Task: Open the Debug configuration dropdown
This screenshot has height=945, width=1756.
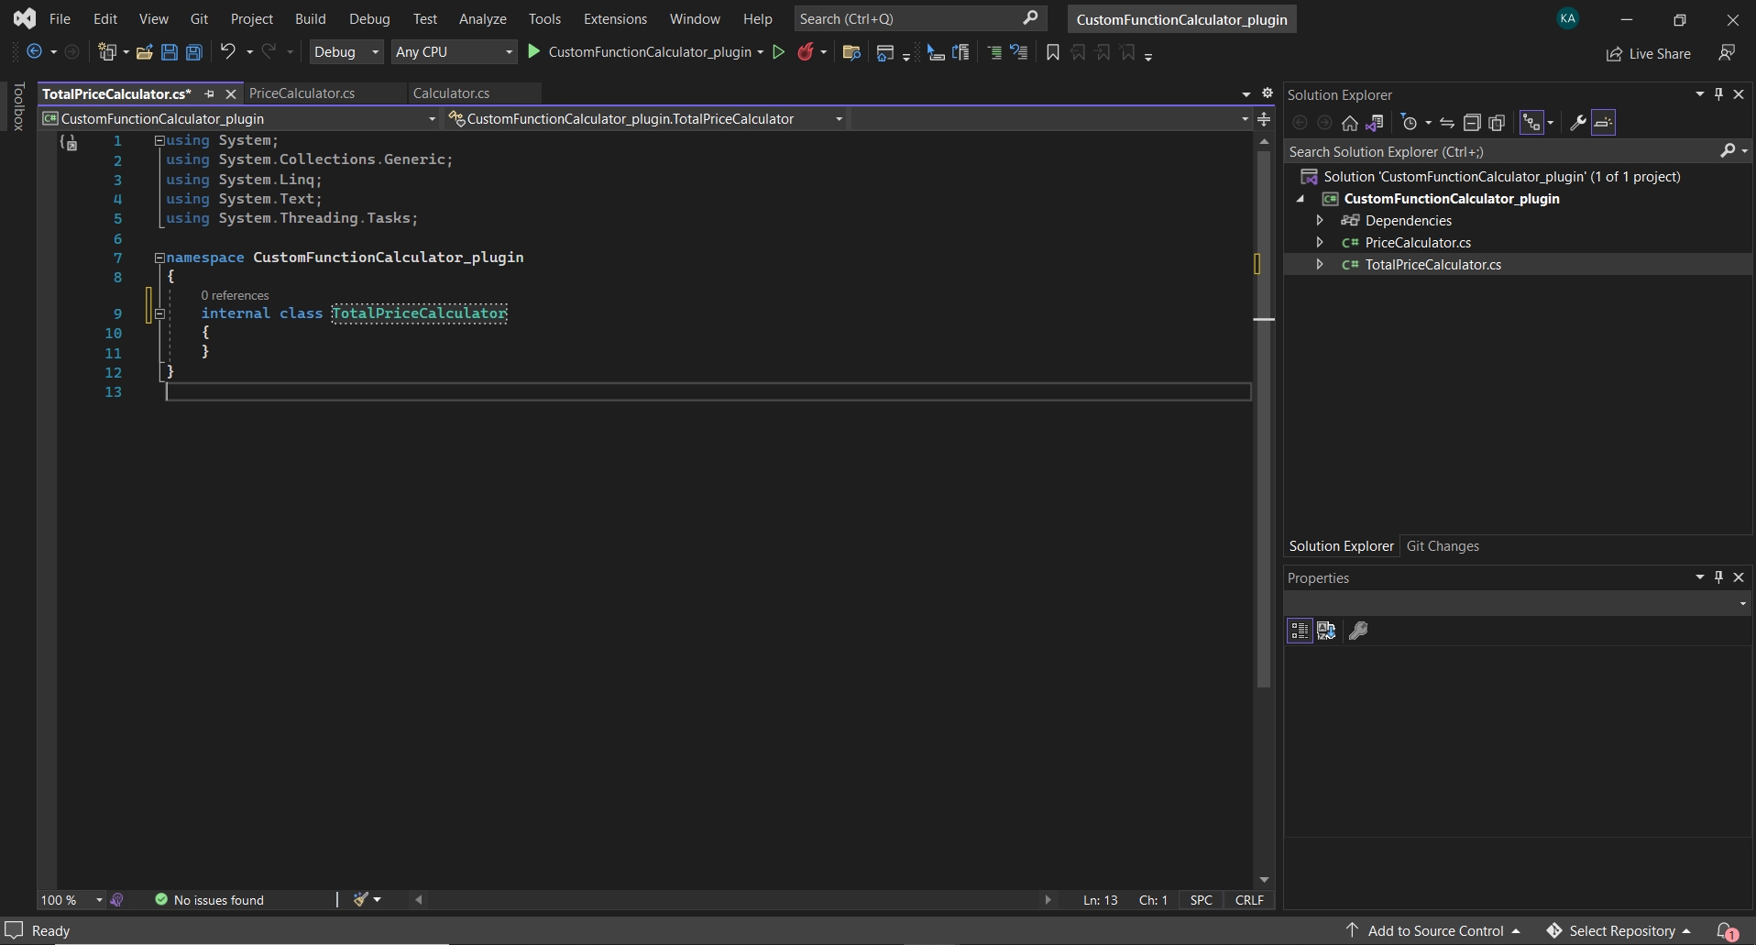Action: pos(346,52)
